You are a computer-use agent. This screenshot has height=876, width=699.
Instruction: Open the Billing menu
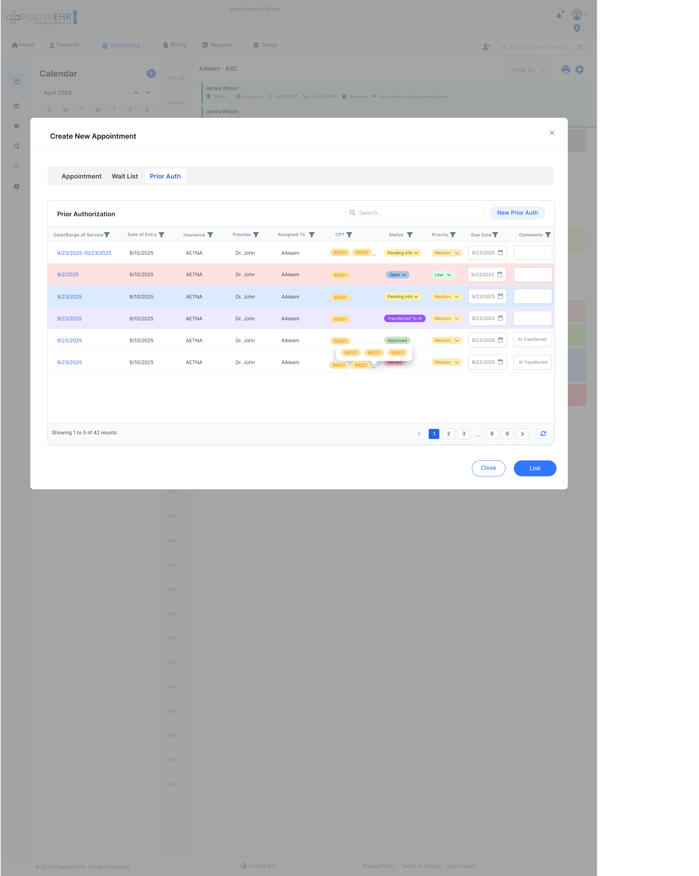[x=175, y=45]
